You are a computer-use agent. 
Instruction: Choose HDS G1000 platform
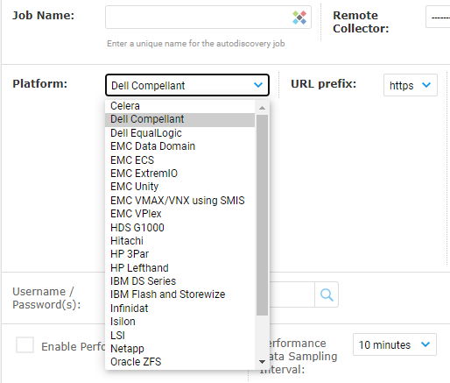[180, 227]
